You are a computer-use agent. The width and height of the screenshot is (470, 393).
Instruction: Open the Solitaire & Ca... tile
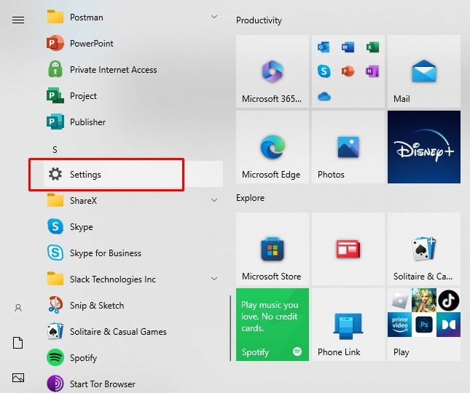424,249
